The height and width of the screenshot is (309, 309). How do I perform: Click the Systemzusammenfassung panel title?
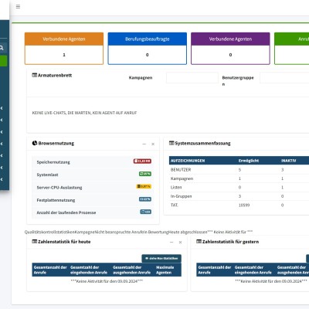coord(203,144)
